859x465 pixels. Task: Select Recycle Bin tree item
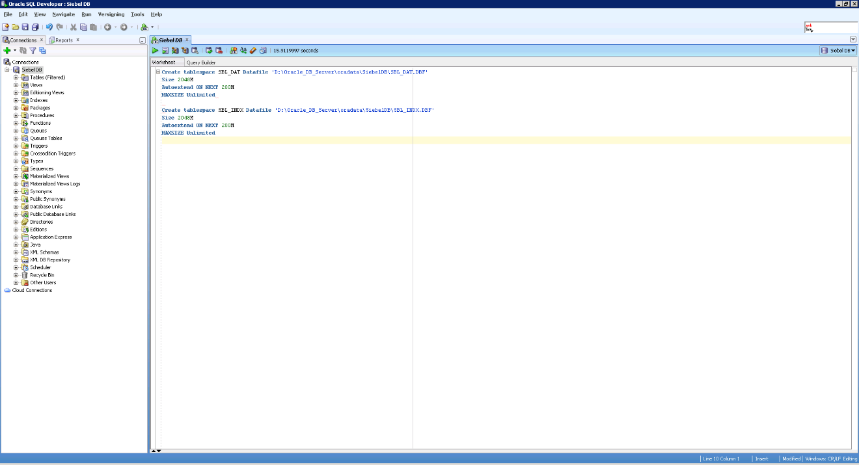click(x=42, y=275)
